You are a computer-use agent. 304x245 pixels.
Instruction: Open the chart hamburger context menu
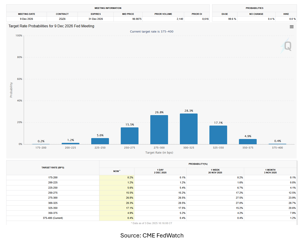tap(292, 27)
